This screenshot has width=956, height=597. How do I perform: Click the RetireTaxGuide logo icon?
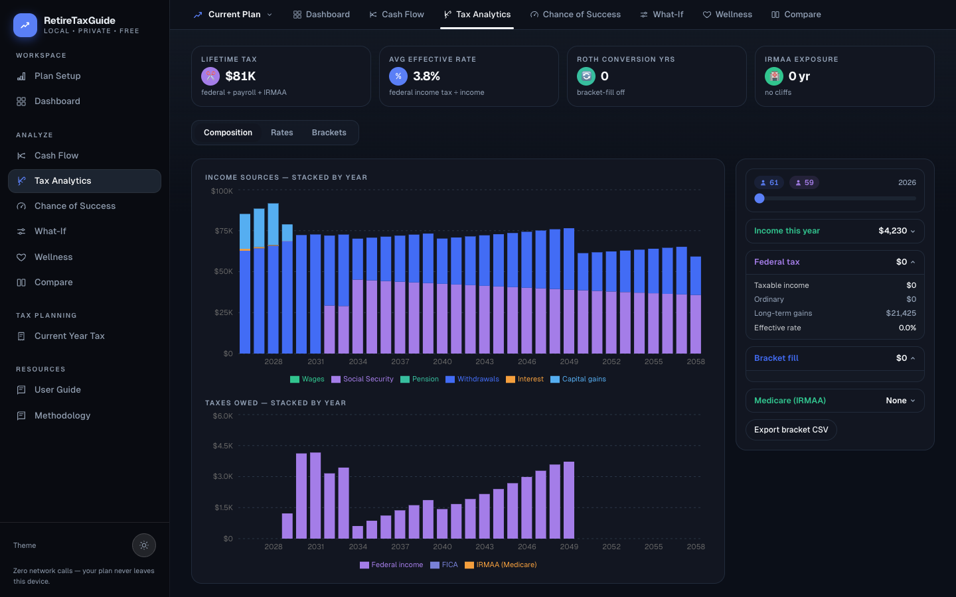[25, 25]
